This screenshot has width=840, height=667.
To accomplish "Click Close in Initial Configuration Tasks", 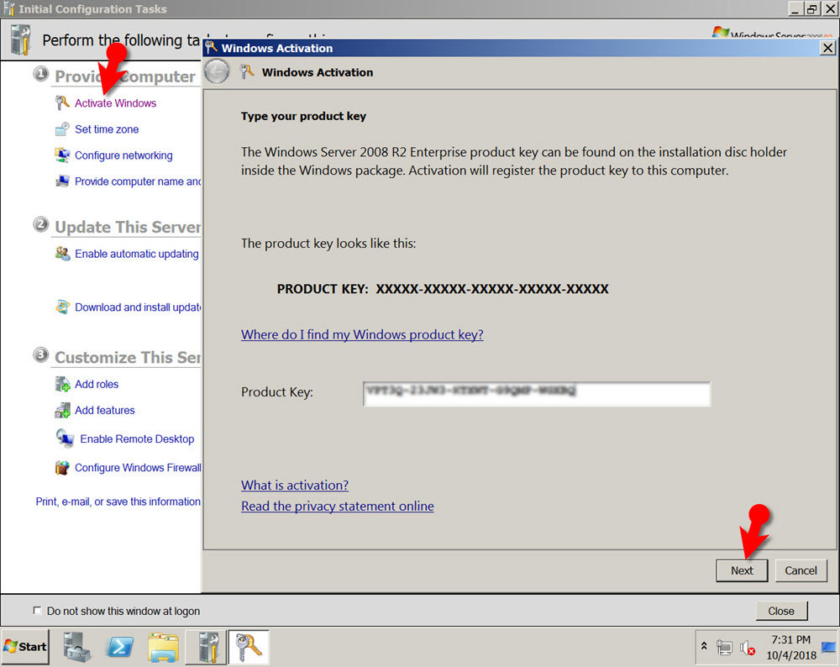I will [x=781, y=611].
